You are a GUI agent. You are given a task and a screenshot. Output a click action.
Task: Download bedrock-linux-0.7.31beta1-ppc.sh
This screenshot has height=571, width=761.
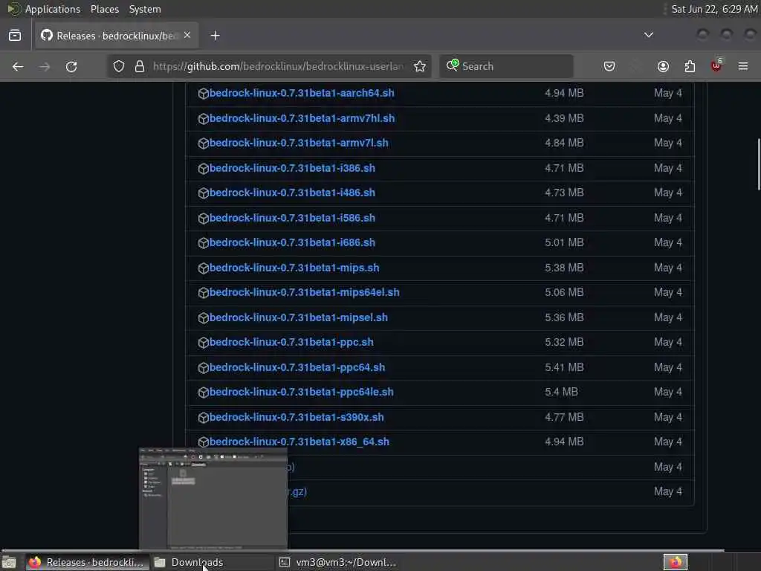[x=291, y=342]
